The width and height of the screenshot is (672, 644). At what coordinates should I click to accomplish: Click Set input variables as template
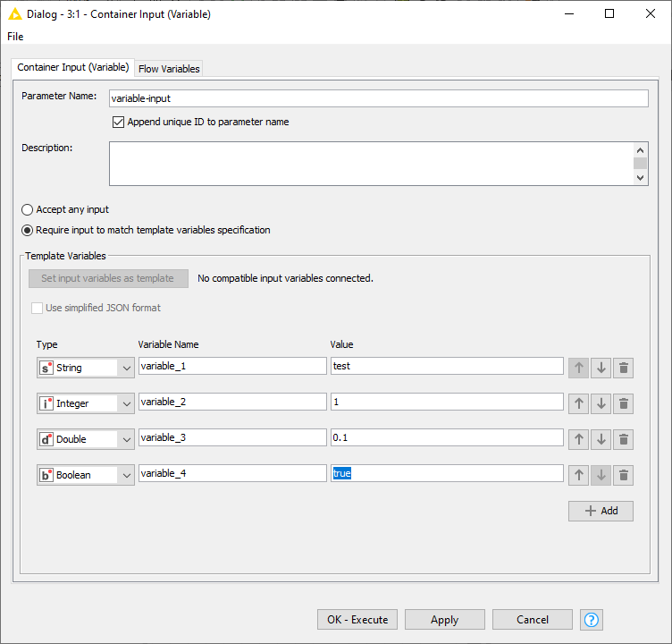(x=108, y=278)
